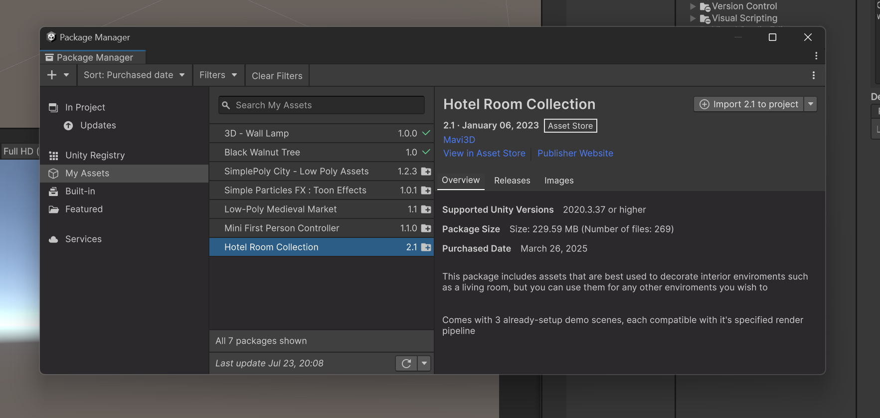
Task: Click the In Project window icon
Action: coord(53,108)
